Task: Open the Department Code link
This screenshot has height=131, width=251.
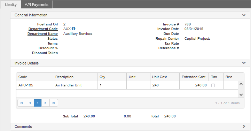Action: coord(43,29)
